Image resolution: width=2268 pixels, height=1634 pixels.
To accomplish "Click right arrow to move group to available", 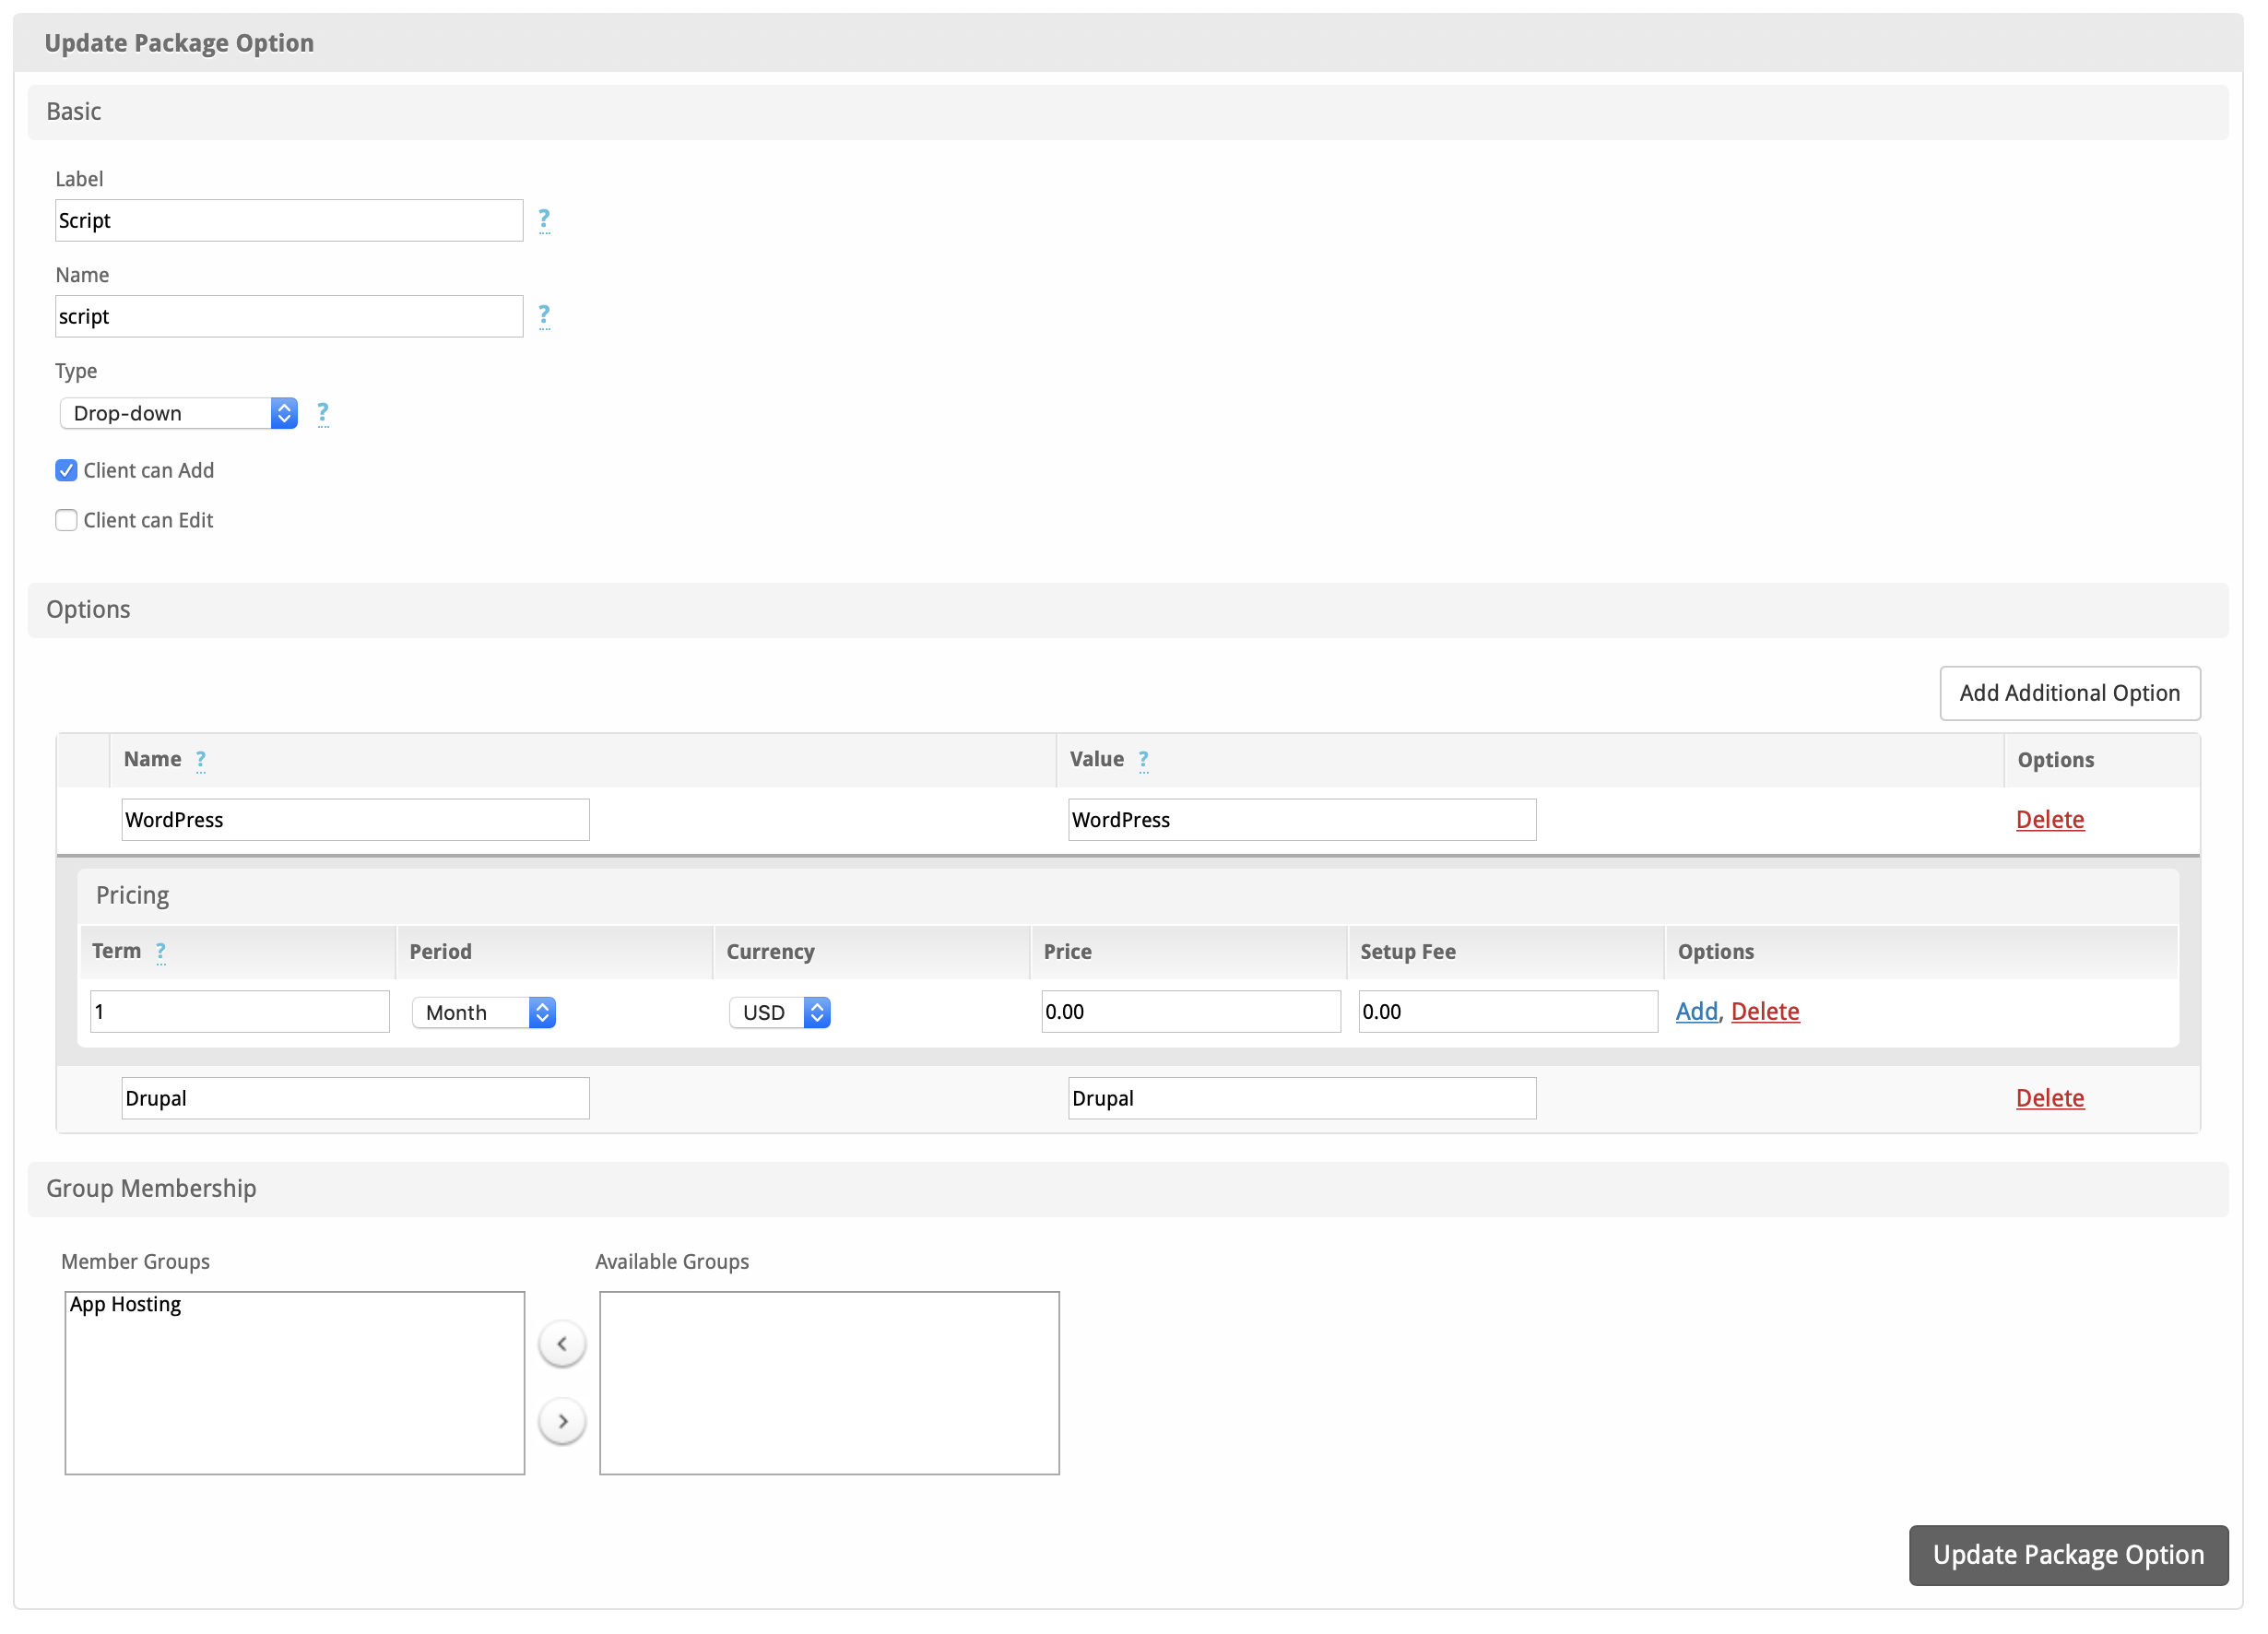I will (x=562, y=1420).
